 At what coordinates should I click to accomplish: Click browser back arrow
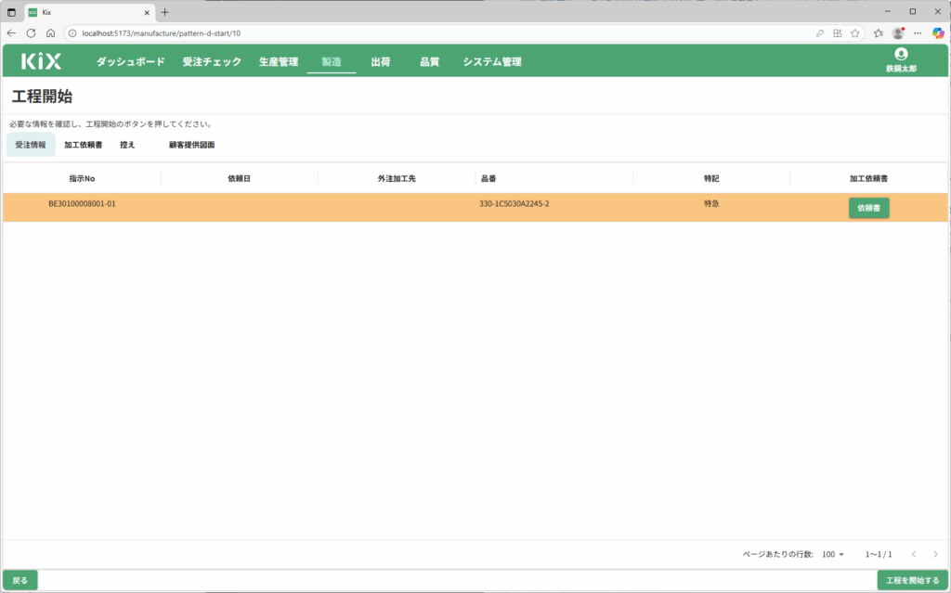[x=11, y=32]
